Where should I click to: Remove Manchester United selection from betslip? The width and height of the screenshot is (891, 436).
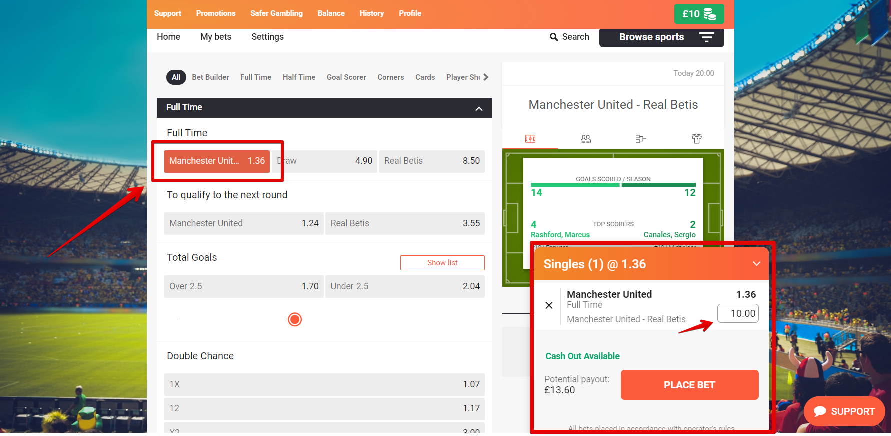tap(549, 305)
